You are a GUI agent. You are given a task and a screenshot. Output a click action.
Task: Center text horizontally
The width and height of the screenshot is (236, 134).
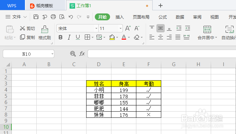161,37
